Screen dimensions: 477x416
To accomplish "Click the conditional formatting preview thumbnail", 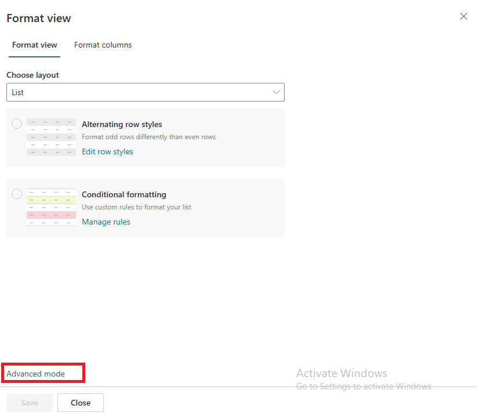I will (x=51, y=208).
